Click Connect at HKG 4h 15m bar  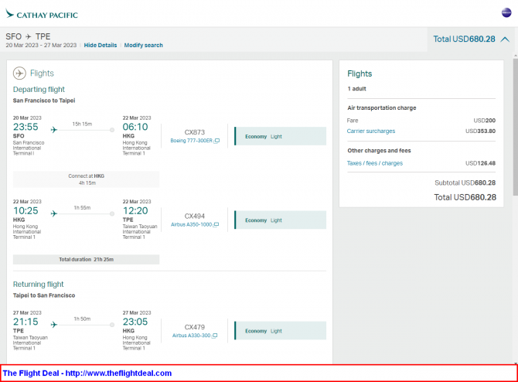pos(87,179)
